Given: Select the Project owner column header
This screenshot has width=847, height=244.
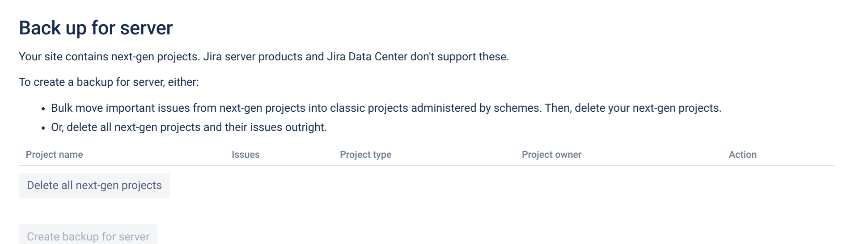Looking at the screenshot, I should 551,155.
